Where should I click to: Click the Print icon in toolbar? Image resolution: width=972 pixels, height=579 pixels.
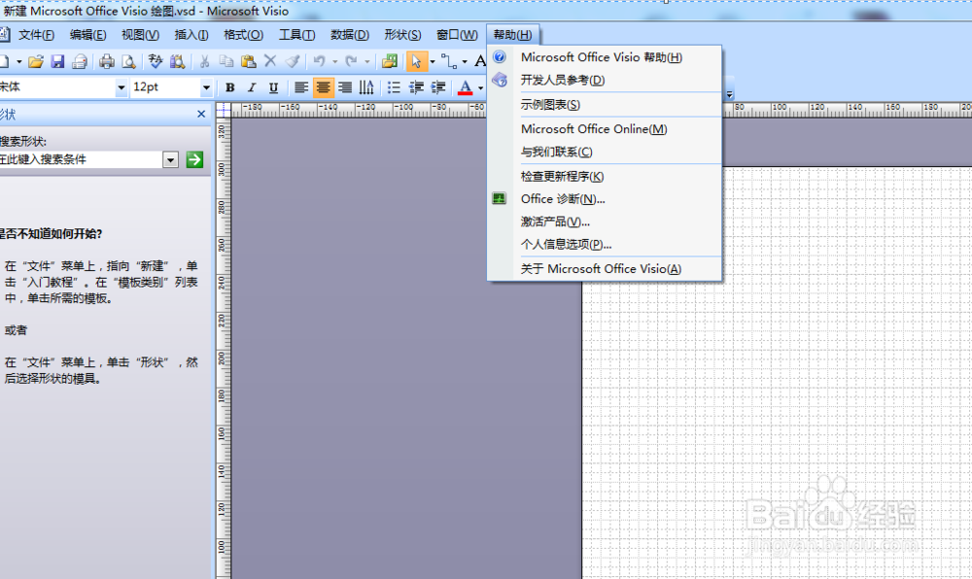107,61
